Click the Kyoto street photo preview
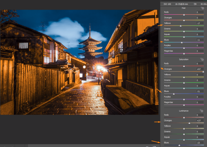Screen dimensions: 207x147 [x=79, y=62]
